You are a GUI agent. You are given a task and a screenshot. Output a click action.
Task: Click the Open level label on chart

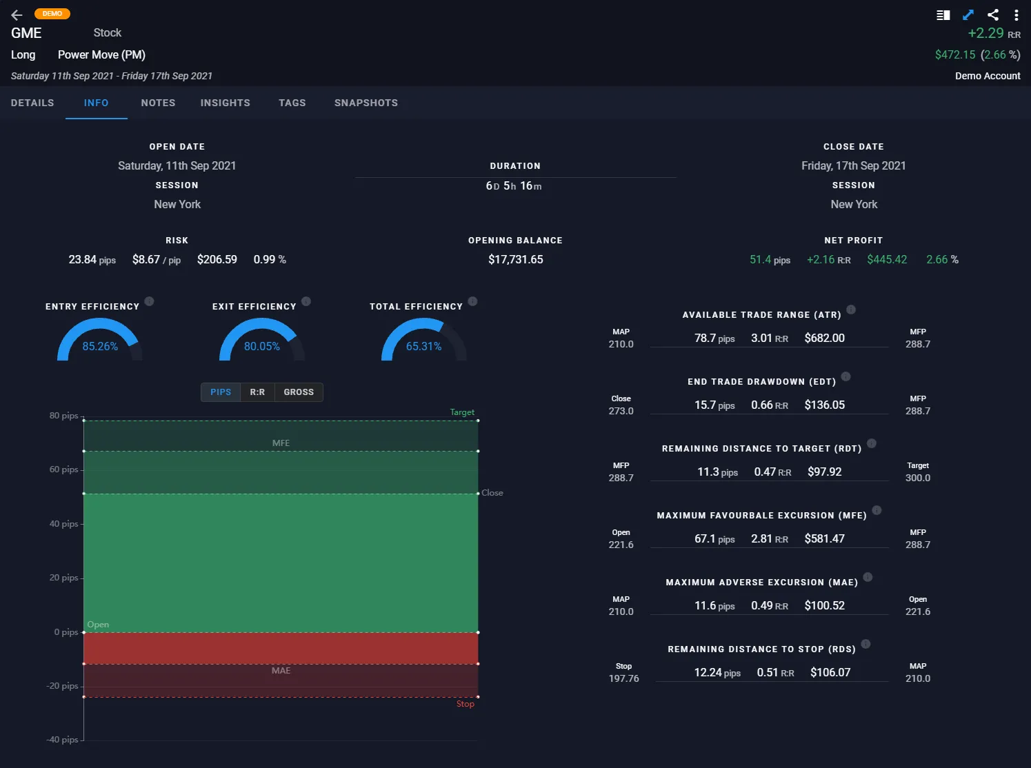coord(98,625)
